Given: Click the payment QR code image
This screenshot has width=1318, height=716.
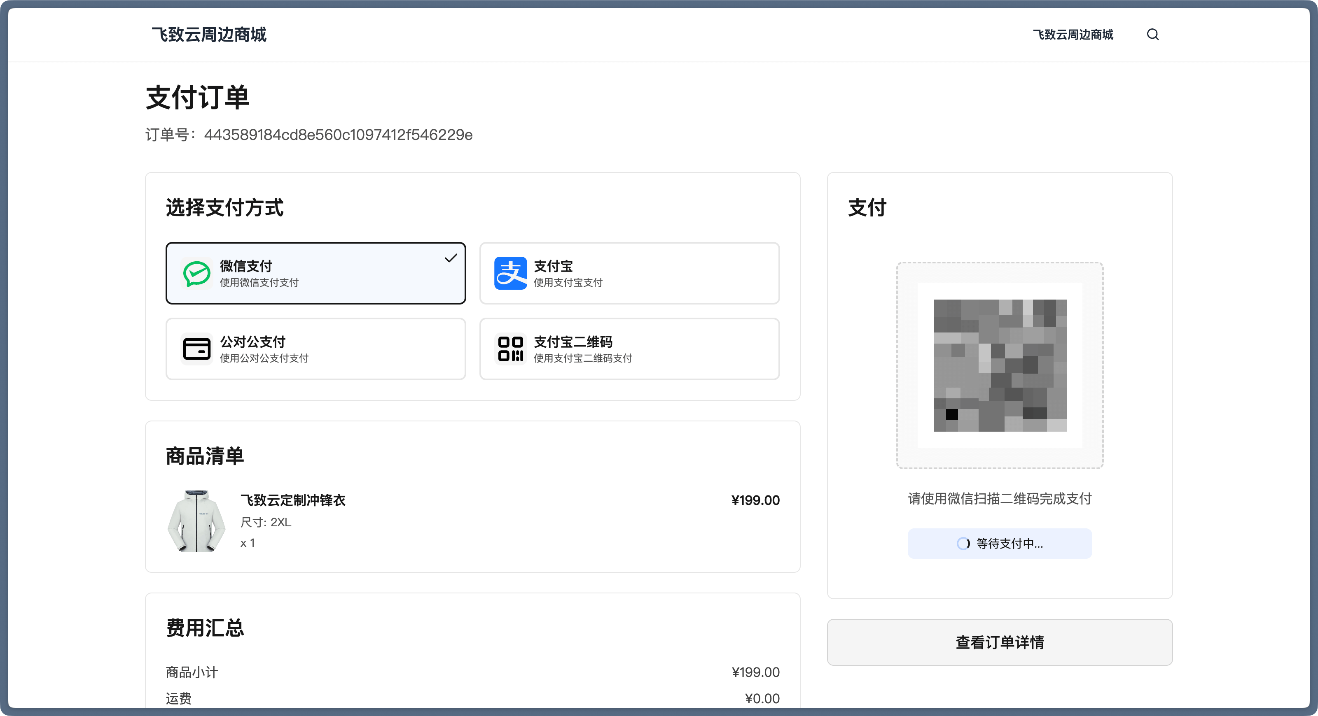Looking at the screenshot, I should tap(1000, 365).
